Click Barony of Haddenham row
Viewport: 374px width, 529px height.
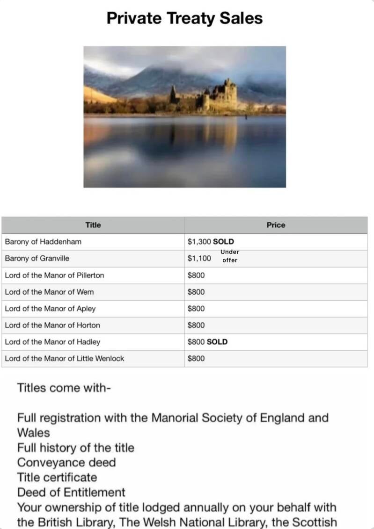pyautogui.click(x=43, y=242)
